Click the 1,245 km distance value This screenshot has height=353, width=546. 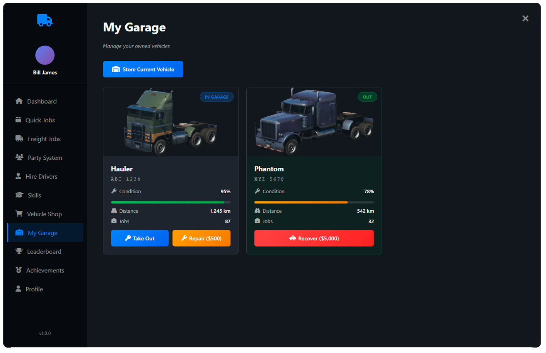(220, 211)
